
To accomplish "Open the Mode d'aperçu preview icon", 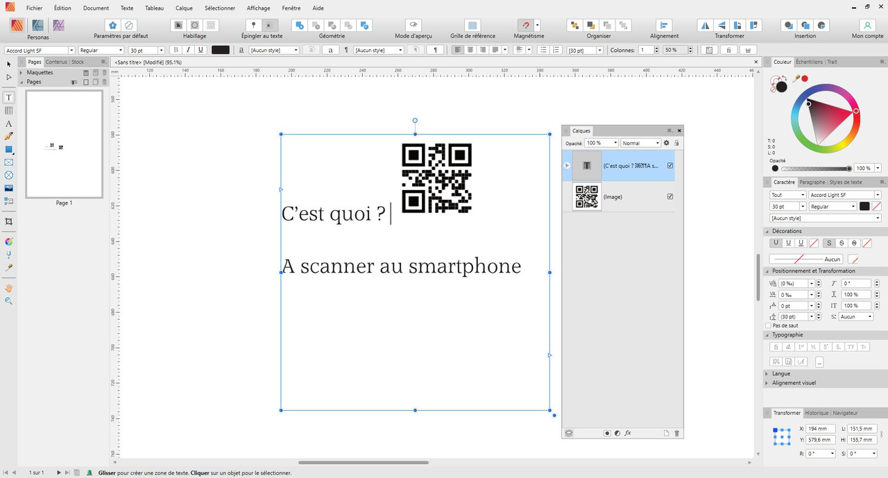I will click(x=412, y=25).
